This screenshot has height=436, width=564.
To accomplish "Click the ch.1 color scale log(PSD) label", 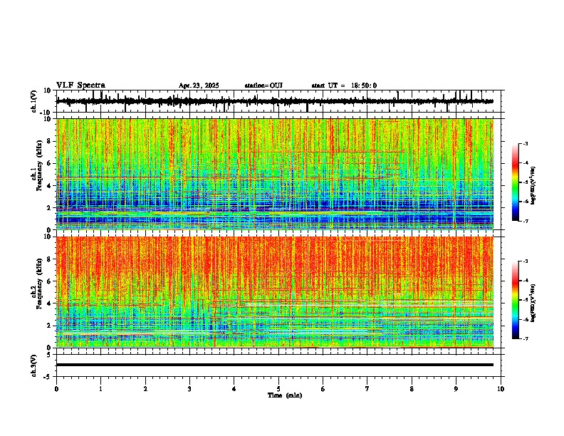I will (533, 185).
